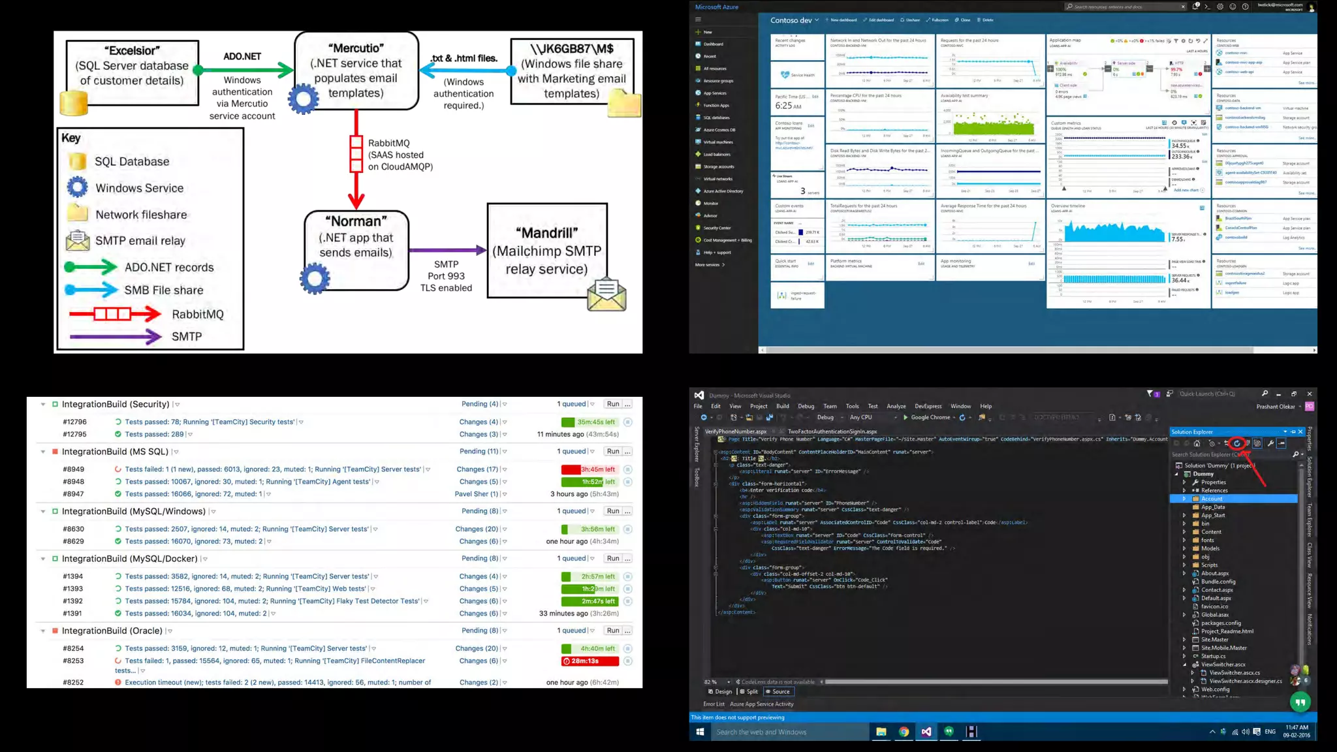The image size is (1337, 752).
Task: Open Contoso dev dashboard dropdown
Action: (x=816, y=20)
